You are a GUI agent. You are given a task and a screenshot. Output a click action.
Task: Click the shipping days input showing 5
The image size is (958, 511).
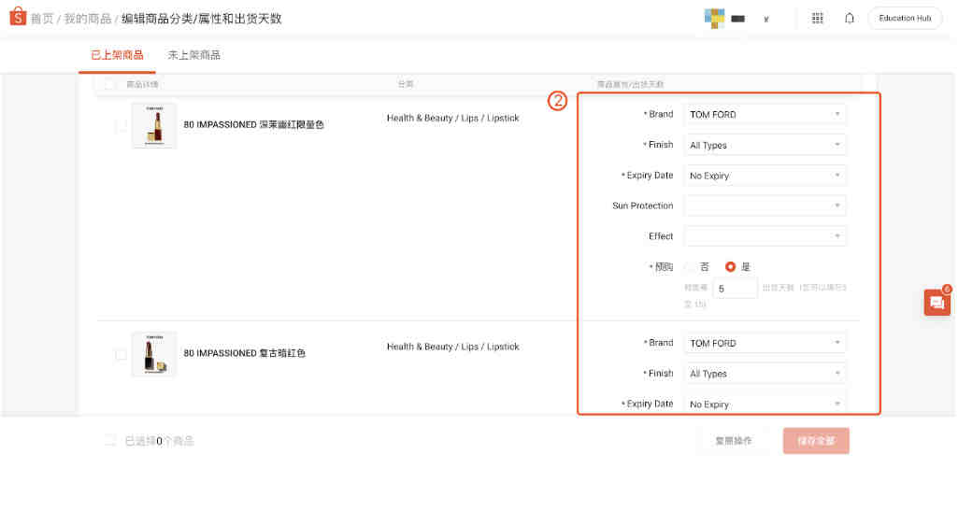(735, 288)
